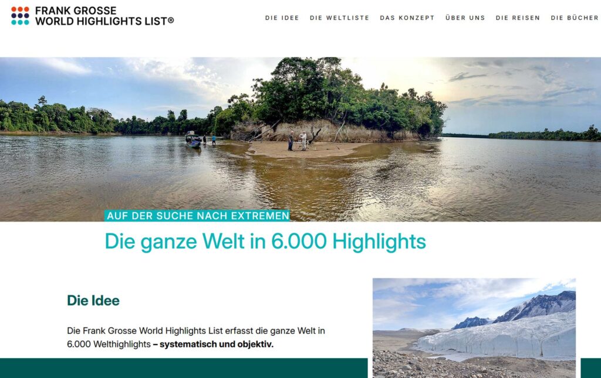This screenshot has width=601, height=378.
Task: Click the colored dots logo icon
Action: (20, 16)
